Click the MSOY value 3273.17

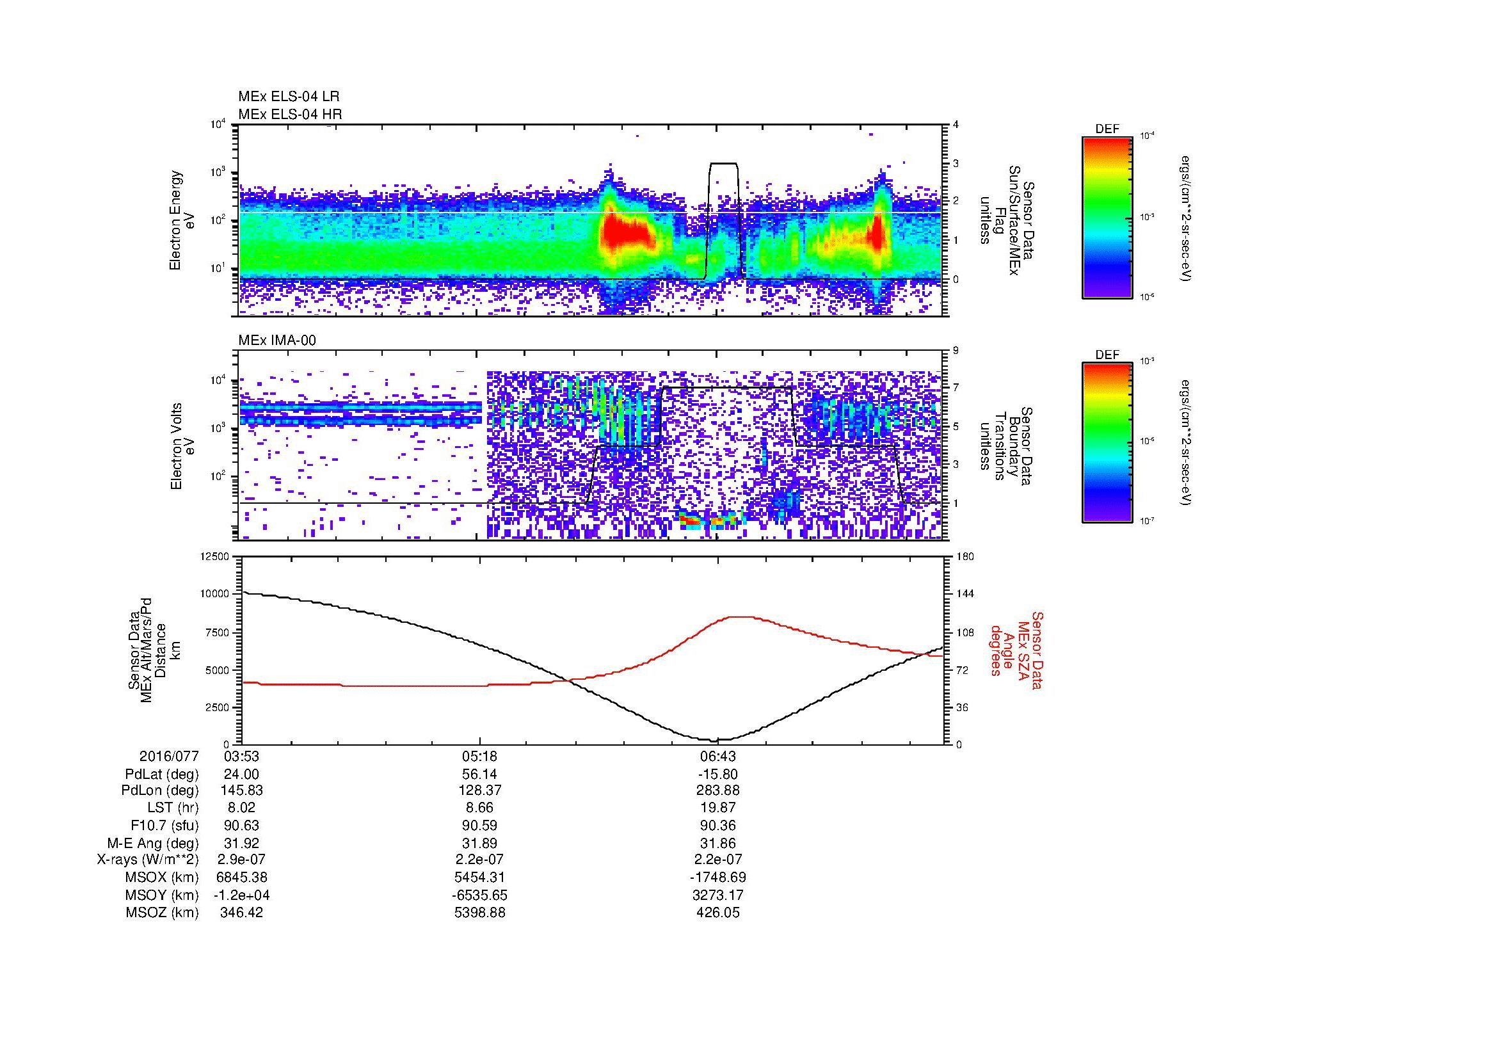pos(718,895)
